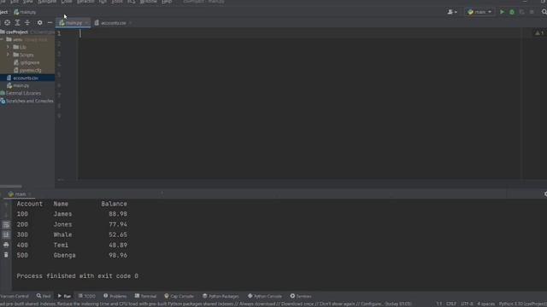Click the 4 spaces indent status entry
The width and height of the screenshot is (547, 307).
(x=485, y=304)
